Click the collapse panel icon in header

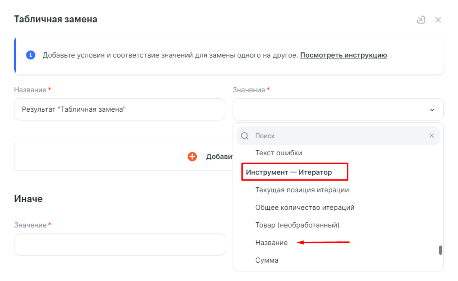(x=421, y=20)
